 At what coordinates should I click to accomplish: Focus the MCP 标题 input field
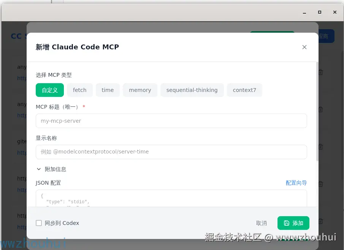(x=171, y=121)
